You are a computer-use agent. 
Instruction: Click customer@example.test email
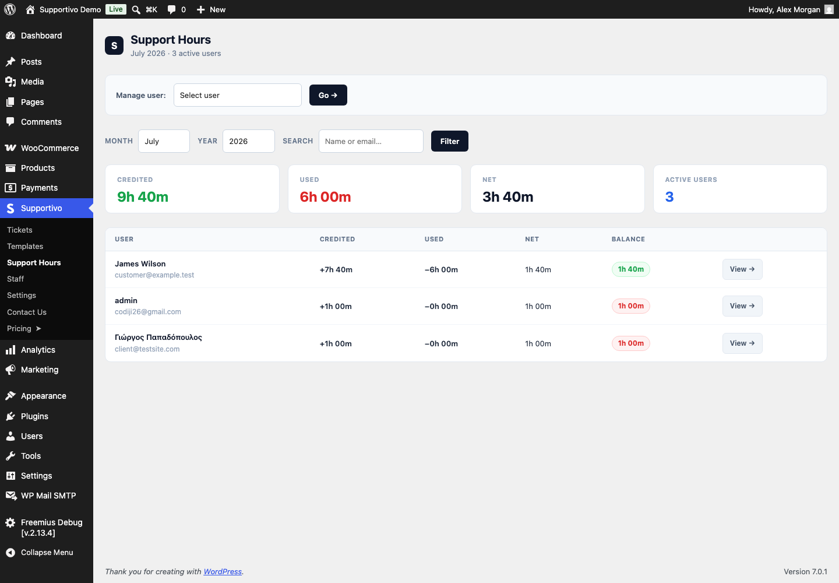pos(154,275)
